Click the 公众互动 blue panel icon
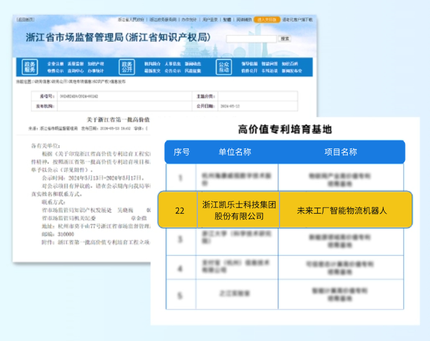The height and width of the screenshot is (341, 430). 224,65
